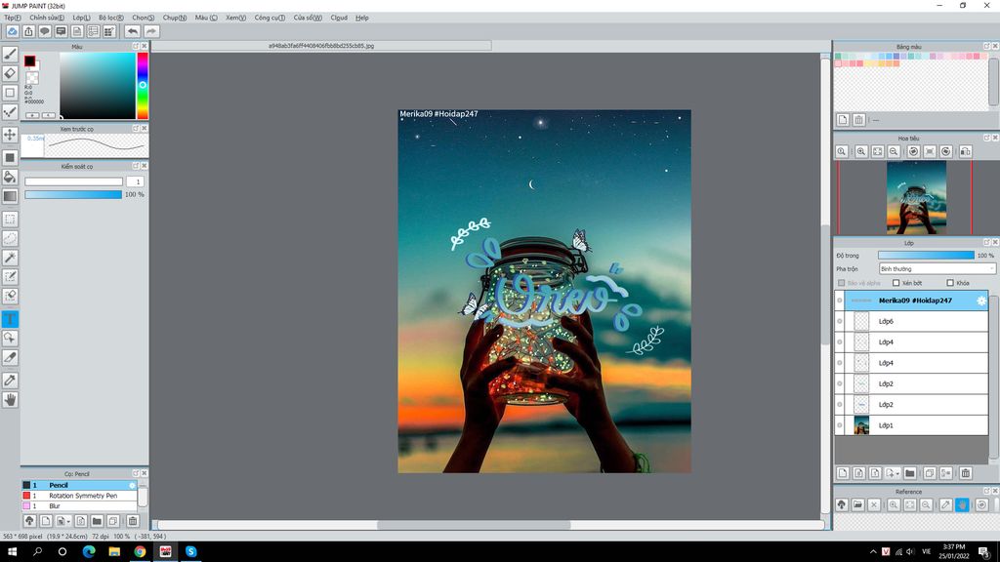Viewport: 1000px width, 562px height.
Task: Open a file in the Reference panel
Action: 857,504
